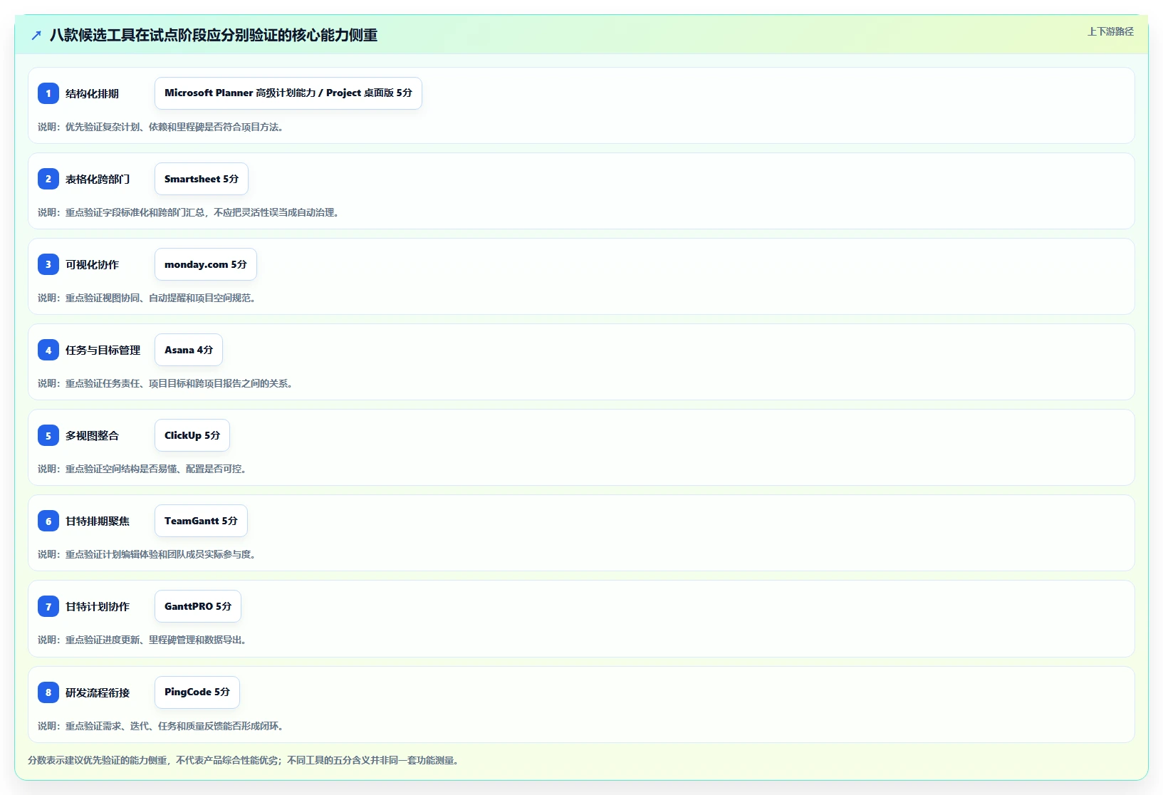Click the note 重点验证需求、迭代、任务
The width and height of the screenshot is (1163, 795).
[x=162, y=726]
